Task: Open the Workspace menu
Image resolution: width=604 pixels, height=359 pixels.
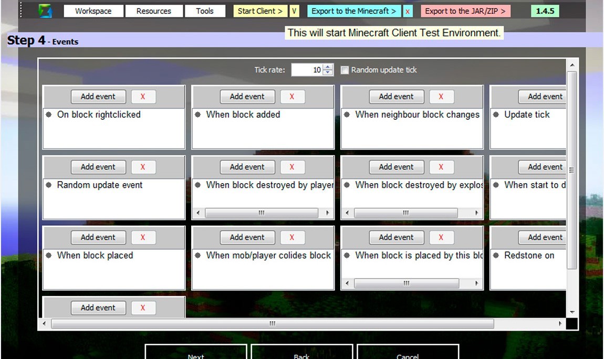Action: pyautogui.click(x=93, y=11)
